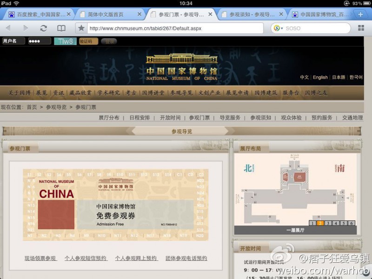Click the Tlw8 captcha image

(65, 41)
